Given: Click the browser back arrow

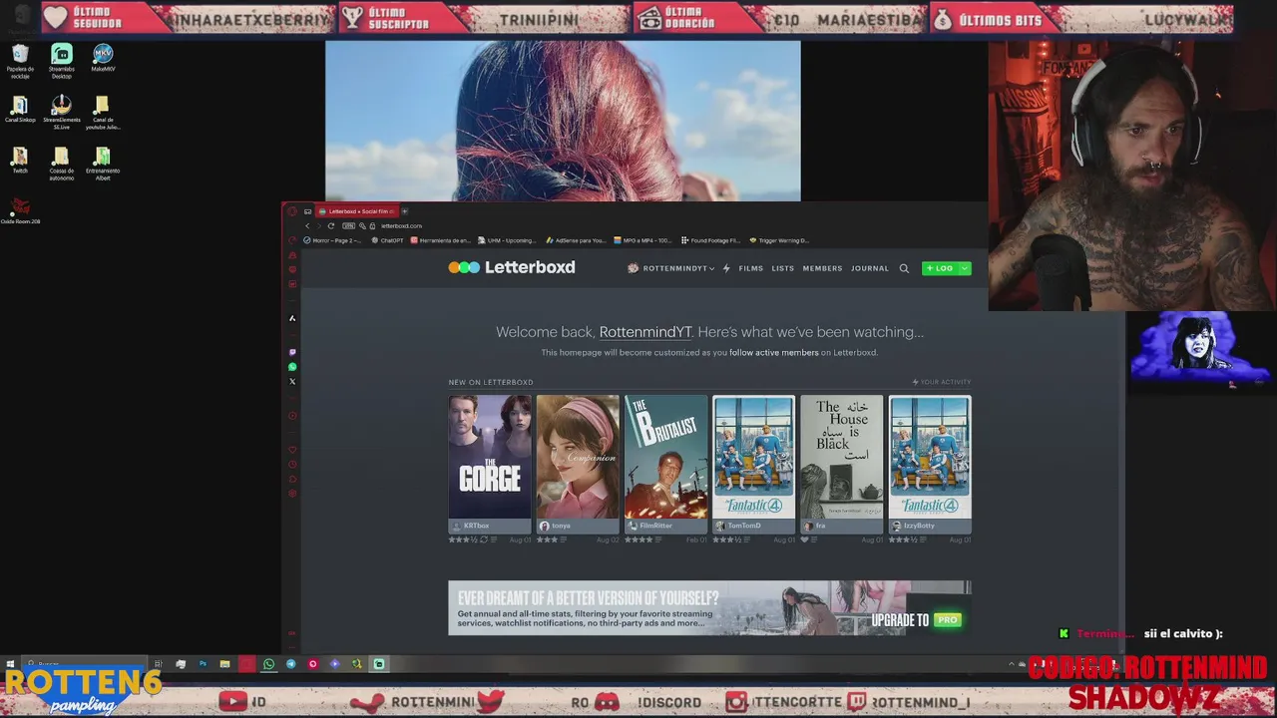Looking at the screenshot, I should coord(307,226).
